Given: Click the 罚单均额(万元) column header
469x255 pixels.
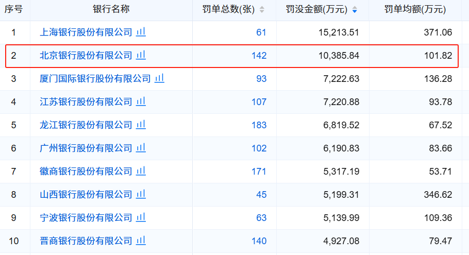Looking at the screenshot, I should (415, 9).
